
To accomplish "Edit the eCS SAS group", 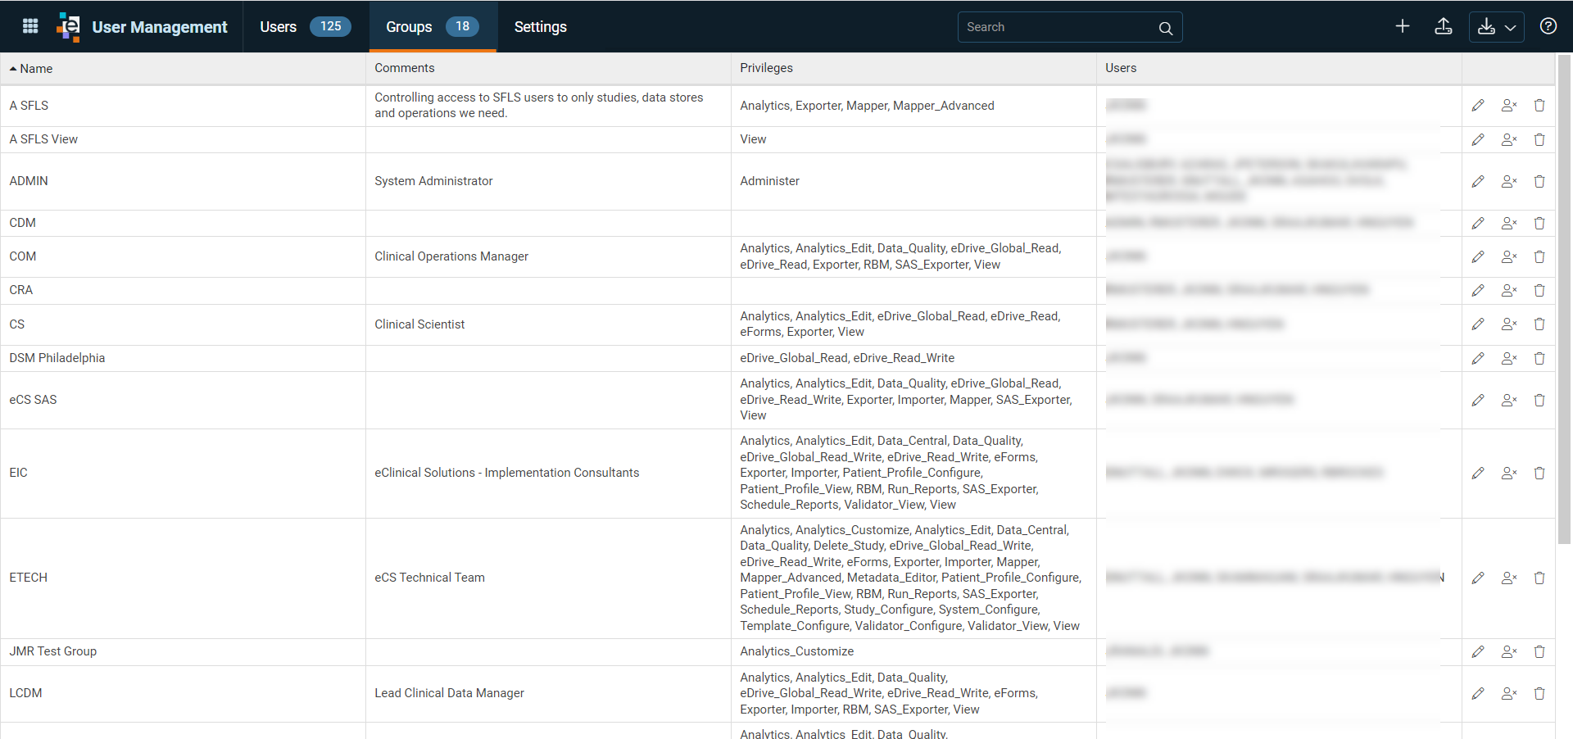I will [x=1478, y=401].
